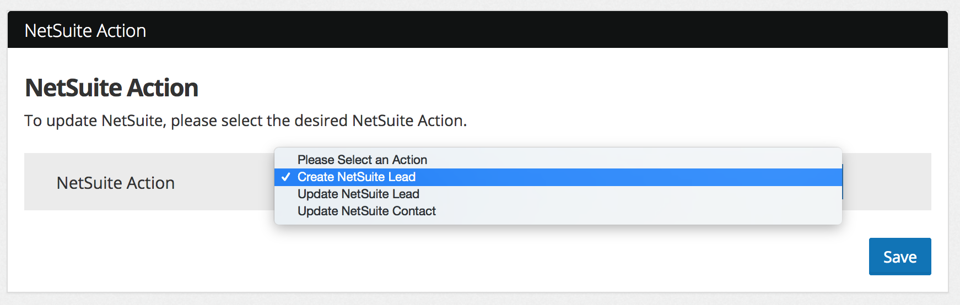Click the instruction text about updating NetSuite

coord(245,121)
